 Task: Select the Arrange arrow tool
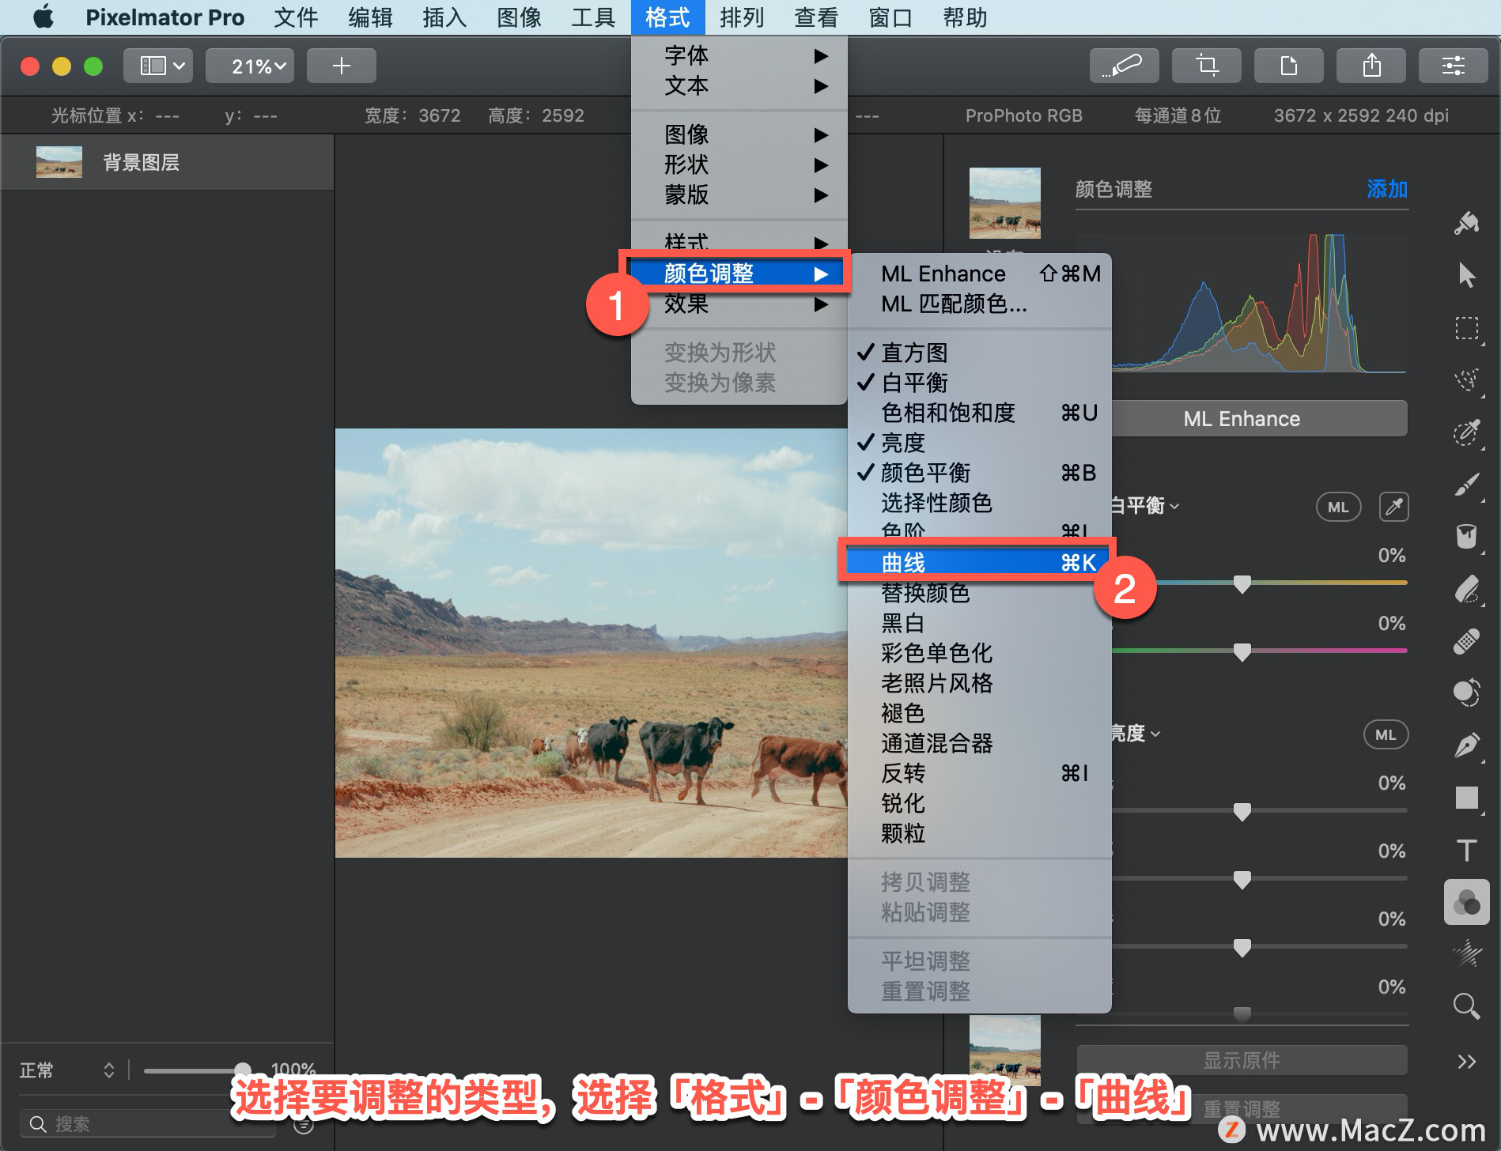tap(1467, 275)
